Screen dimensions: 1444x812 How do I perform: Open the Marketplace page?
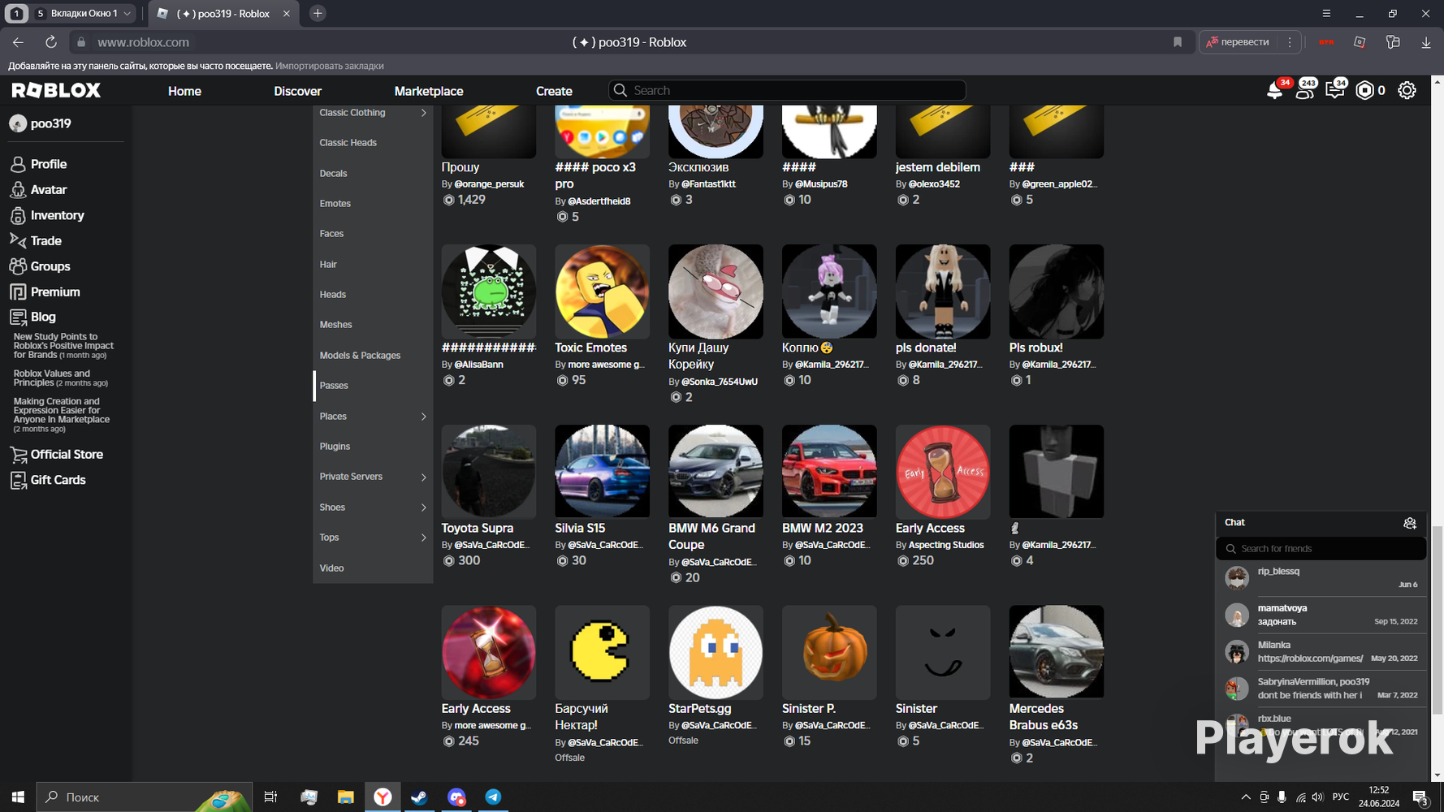[429, 91]
